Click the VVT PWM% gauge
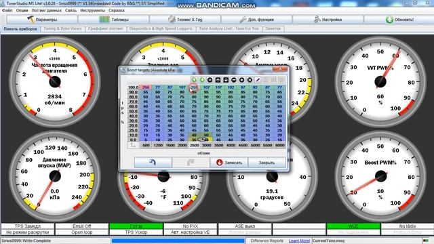 coord(380,81)
